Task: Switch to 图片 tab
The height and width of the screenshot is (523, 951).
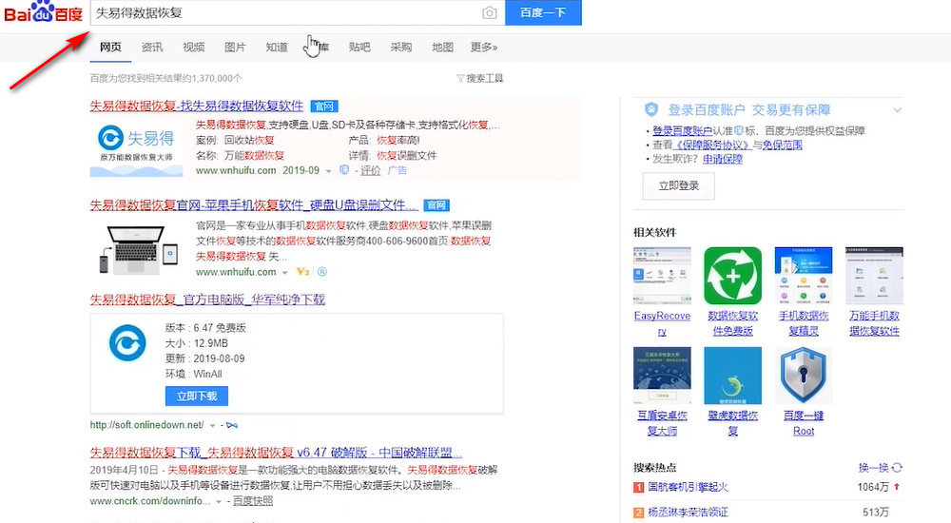Action: click(x=235, y=48)
